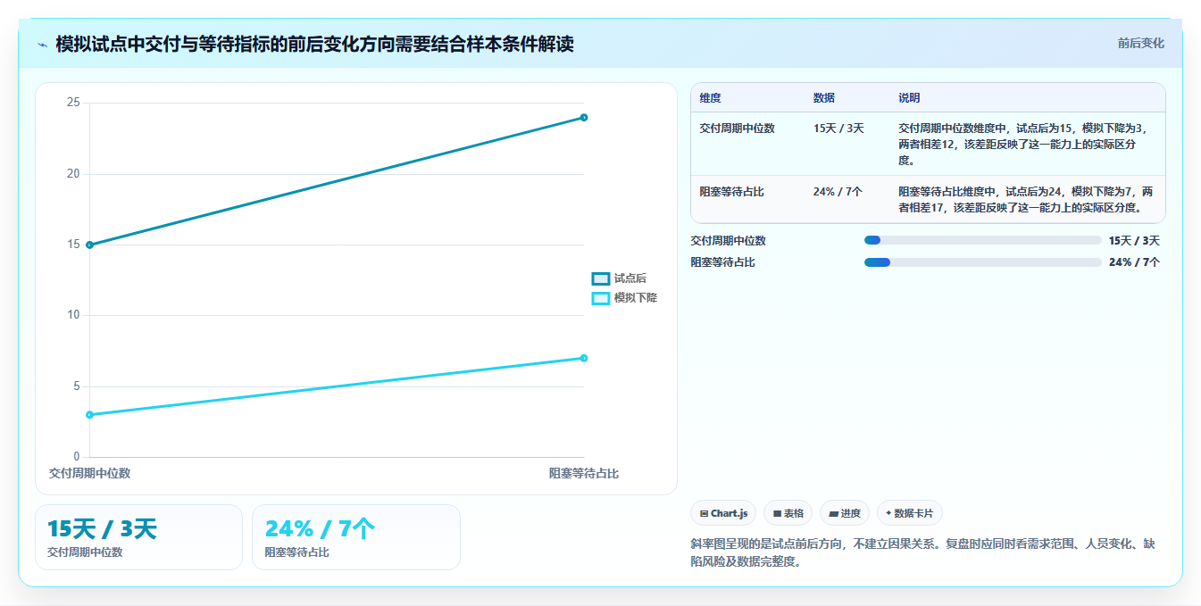
Task: Click the 交付周期中位数 x-axis label
Action: pos(89,473)
